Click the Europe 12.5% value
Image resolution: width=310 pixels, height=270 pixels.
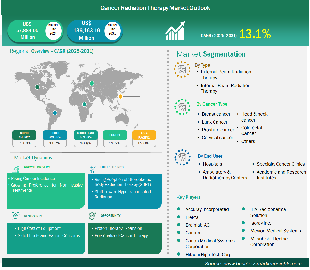[114, 143]
